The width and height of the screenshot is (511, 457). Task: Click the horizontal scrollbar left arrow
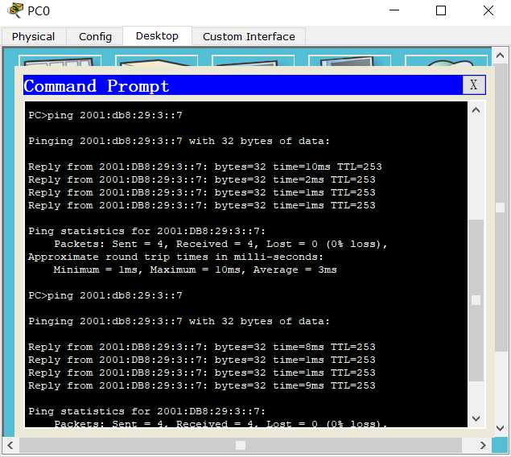10,445
